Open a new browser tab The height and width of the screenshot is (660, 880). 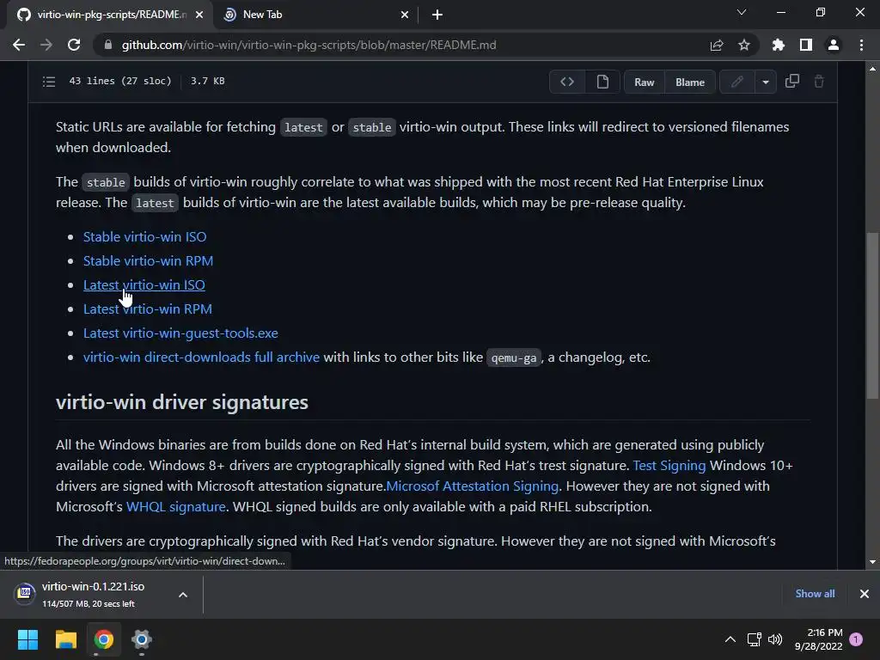click(437, 15)
